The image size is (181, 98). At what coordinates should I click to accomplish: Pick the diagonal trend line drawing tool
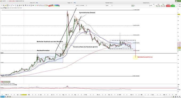point(12,5)
